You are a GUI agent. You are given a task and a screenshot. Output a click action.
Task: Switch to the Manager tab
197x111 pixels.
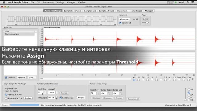point(149,11)
